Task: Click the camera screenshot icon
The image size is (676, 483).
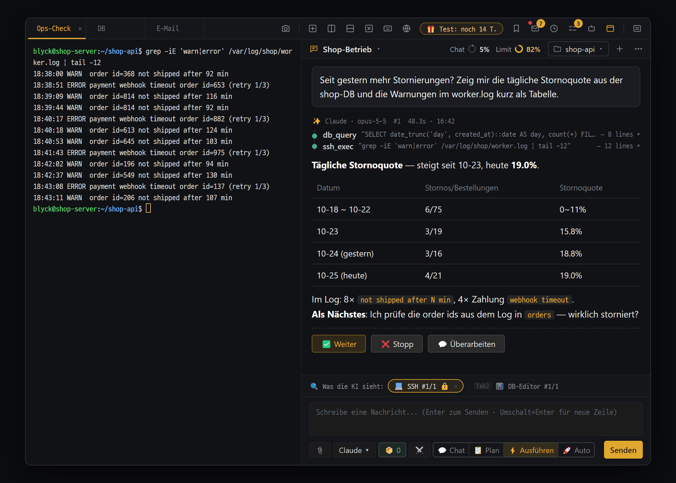Action: [x=285, y=29]
